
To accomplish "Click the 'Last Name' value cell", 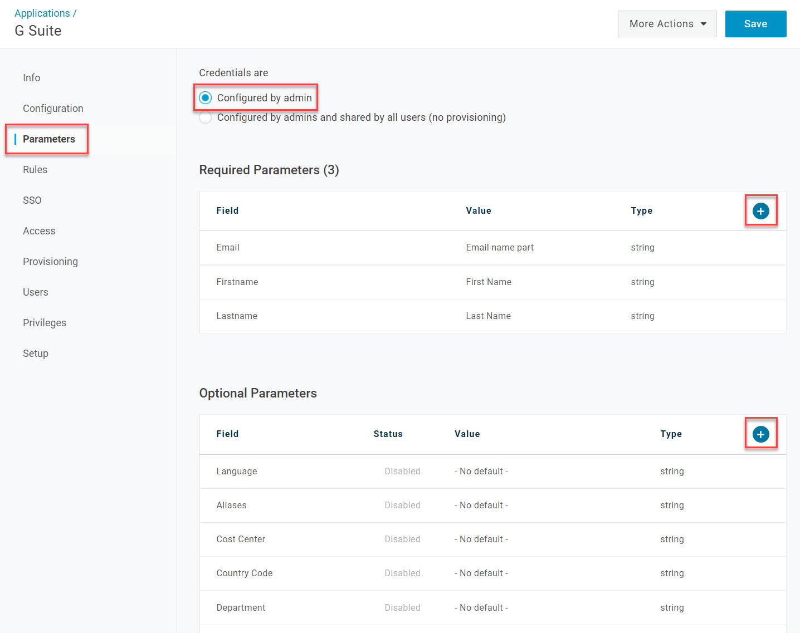I will (489, 316).
